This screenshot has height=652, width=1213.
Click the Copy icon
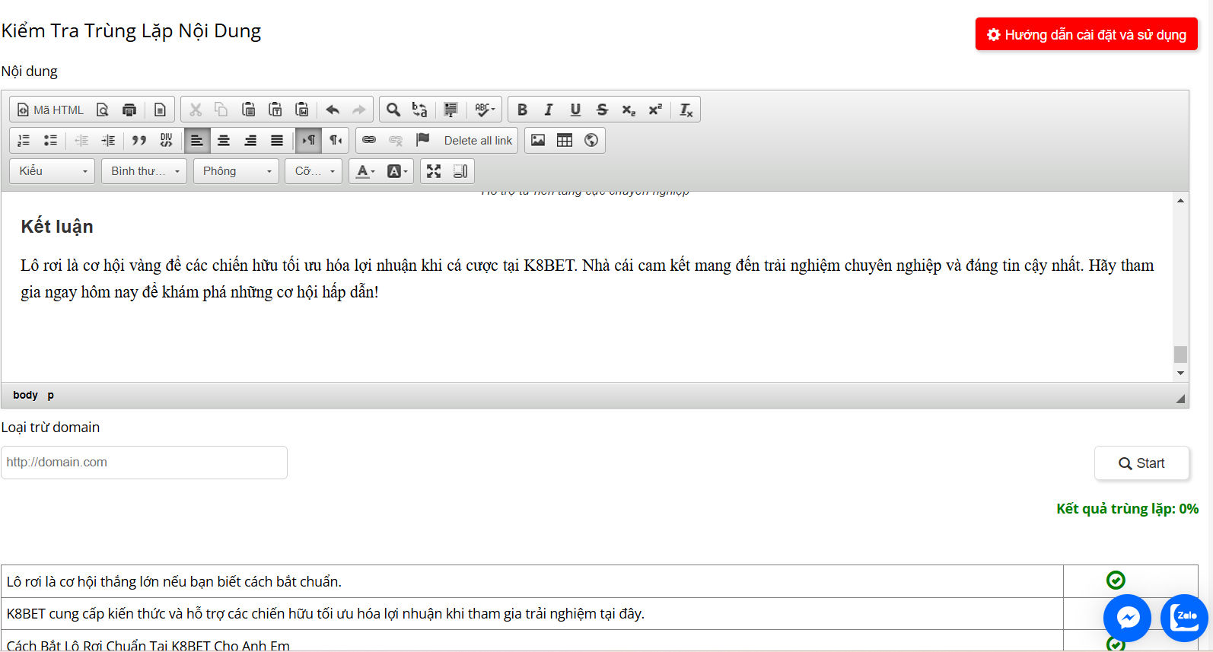[x=221, y=110]
